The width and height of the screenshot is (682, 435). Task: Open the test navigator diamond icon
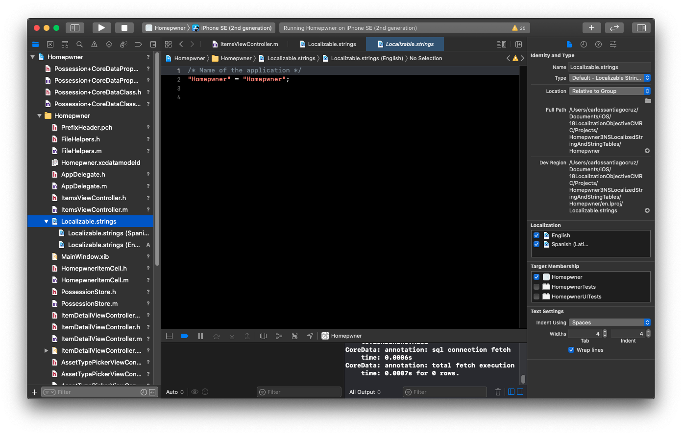[x=109, y=44]
